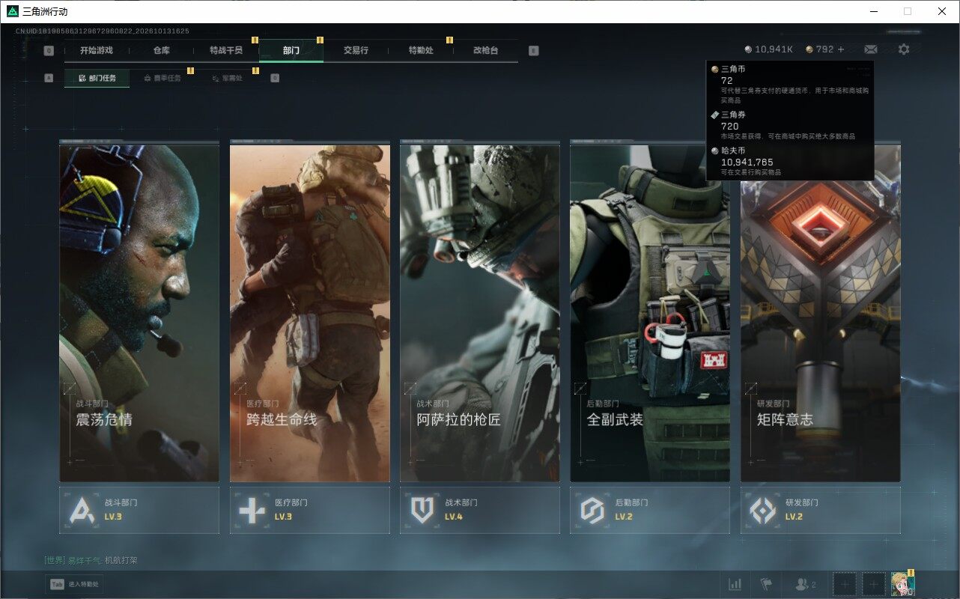Click the Tab 进入特勤处 button

[73, 584]
